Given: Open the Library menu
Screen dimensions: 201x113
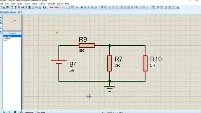Looking at the screenshot, I should click(x=42, y=4).
